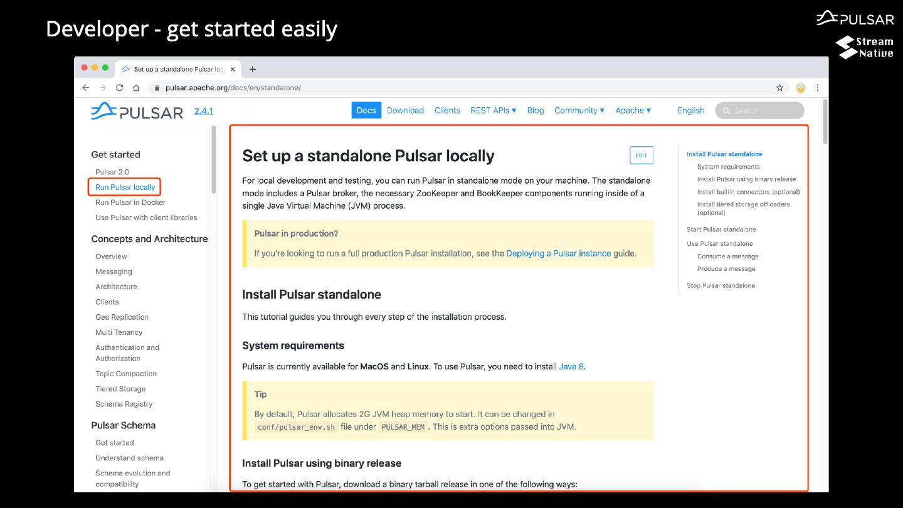Image resolution: width=903 pixels, height=508 pixels.
Task: Click the browser back arrow
Action: pyautogui.click(x=87, y=88)
